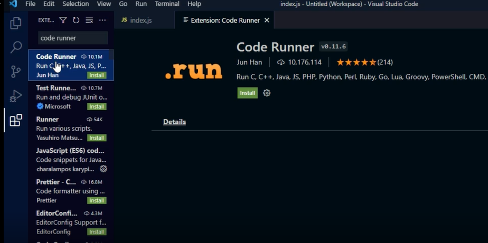
Task: Select Prettier - Code formatter entry
Action: (x=71, y=191)
